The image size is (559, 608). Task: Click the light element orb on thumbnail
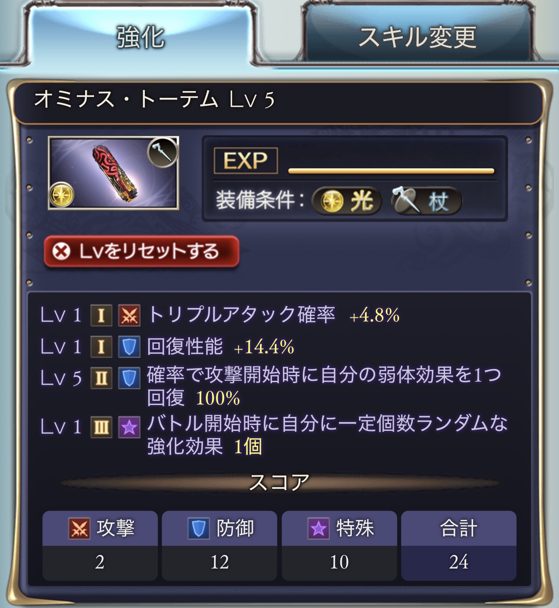pyautogui.click(x=62, y=195)
